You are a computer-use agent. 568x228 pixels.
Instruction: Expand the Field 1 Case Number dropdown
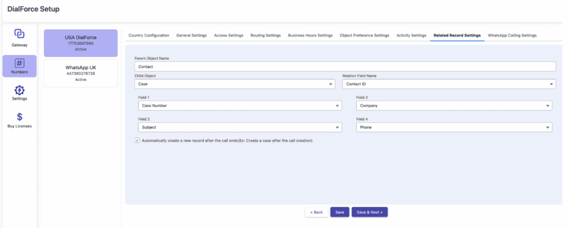coord(240,106)
